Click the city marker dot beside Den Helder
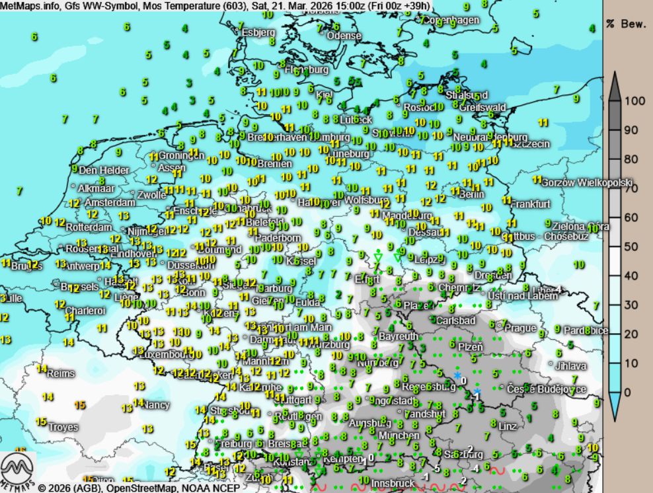 click(75, 171)
